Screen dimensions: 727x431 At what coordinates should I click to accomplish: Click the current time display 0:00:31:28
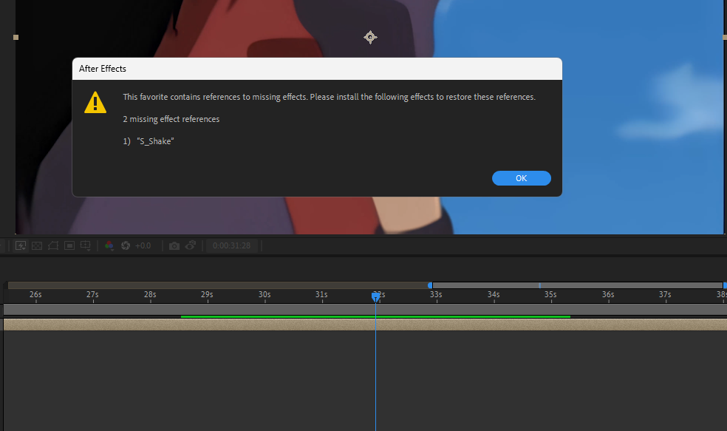point(231,245)
